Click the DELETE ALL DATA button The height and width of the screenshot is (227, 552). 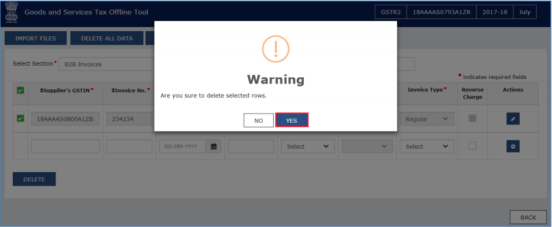[x=107, y=38]
